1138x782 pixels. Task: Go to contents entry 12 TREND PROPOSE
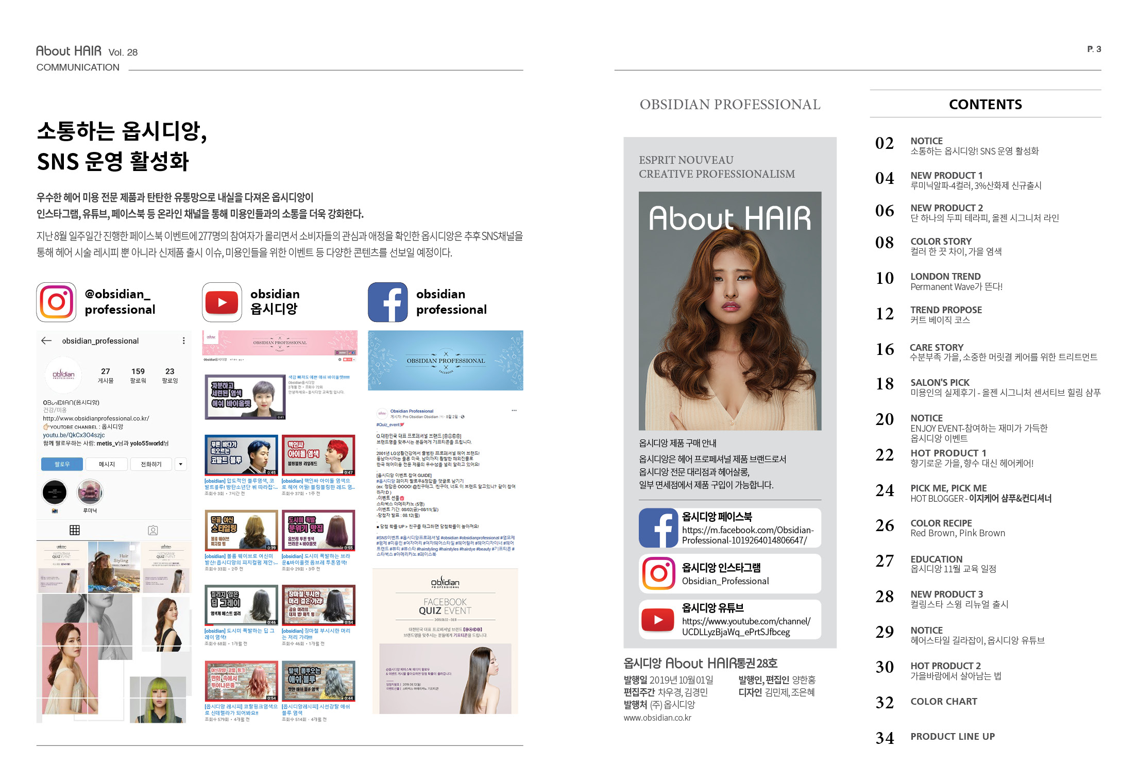(x=929, y=314)
